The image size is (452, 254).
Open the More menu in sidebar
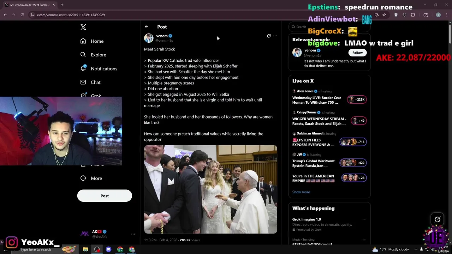(x=91, y=178)
